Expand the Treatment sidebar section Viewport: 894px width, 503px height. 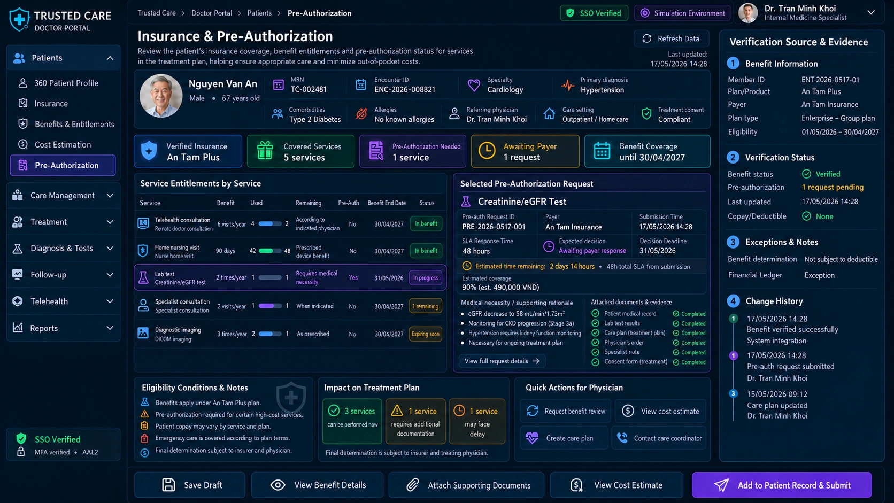pyautogui.click(x=110, y=222)
